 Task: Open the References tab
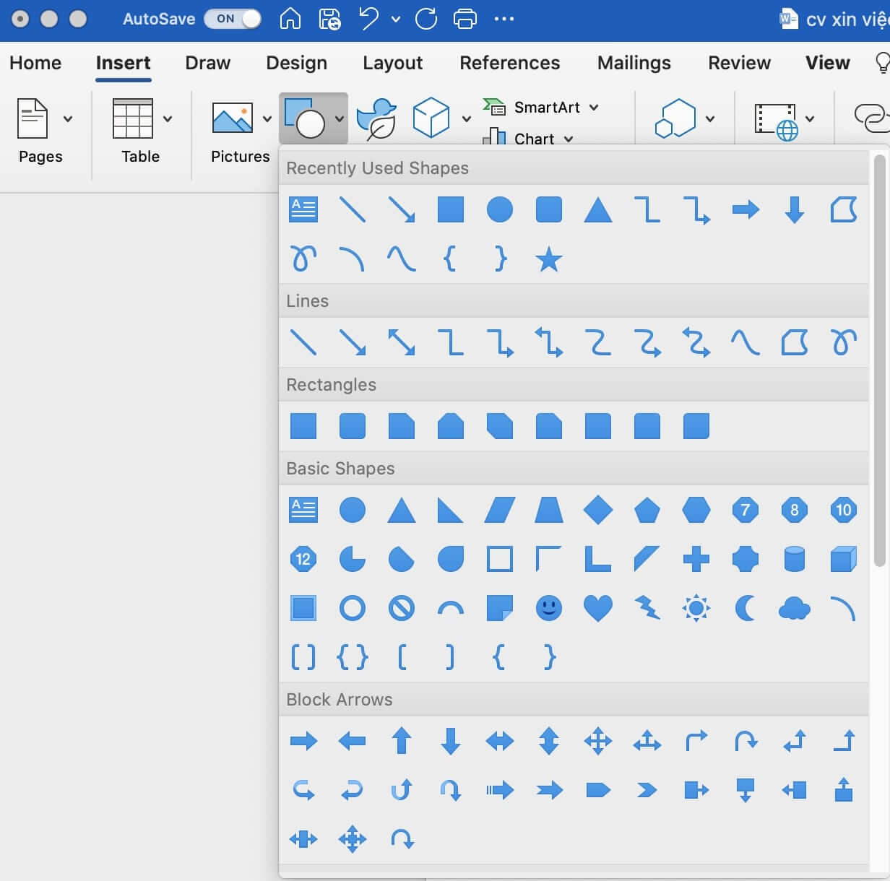click(509, 63)
